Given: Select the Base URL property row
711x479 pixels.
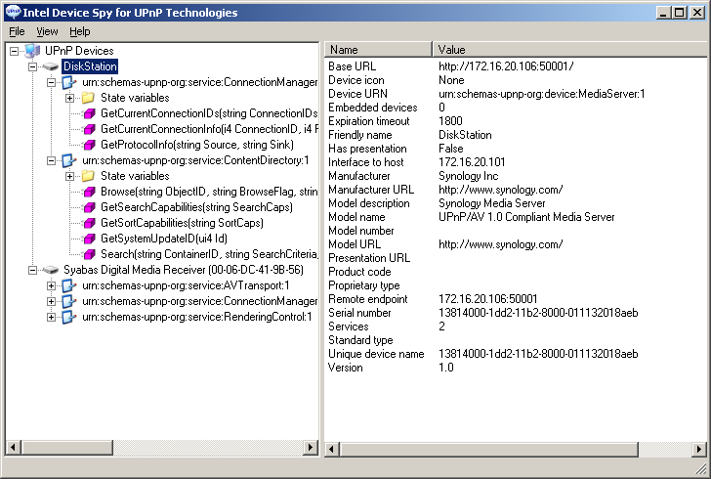Looking at the screenshot, I should [515, 66].
